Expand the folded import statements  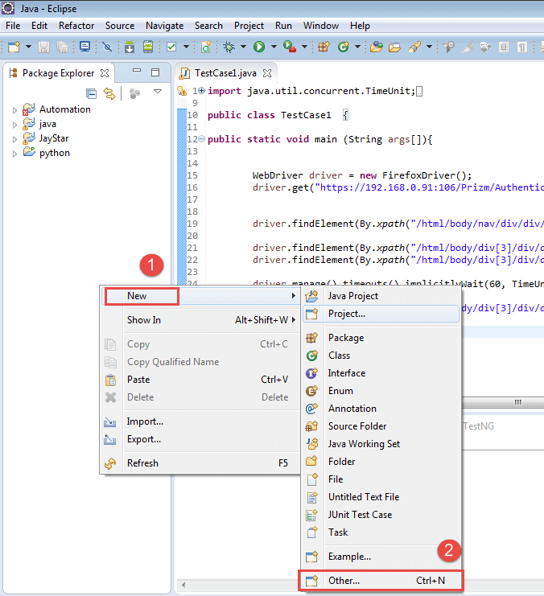click(200, 91)
